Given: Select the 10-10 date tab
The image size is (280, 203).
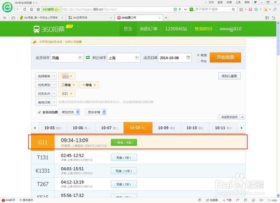Looking at the screenshot, I should 195,128.
